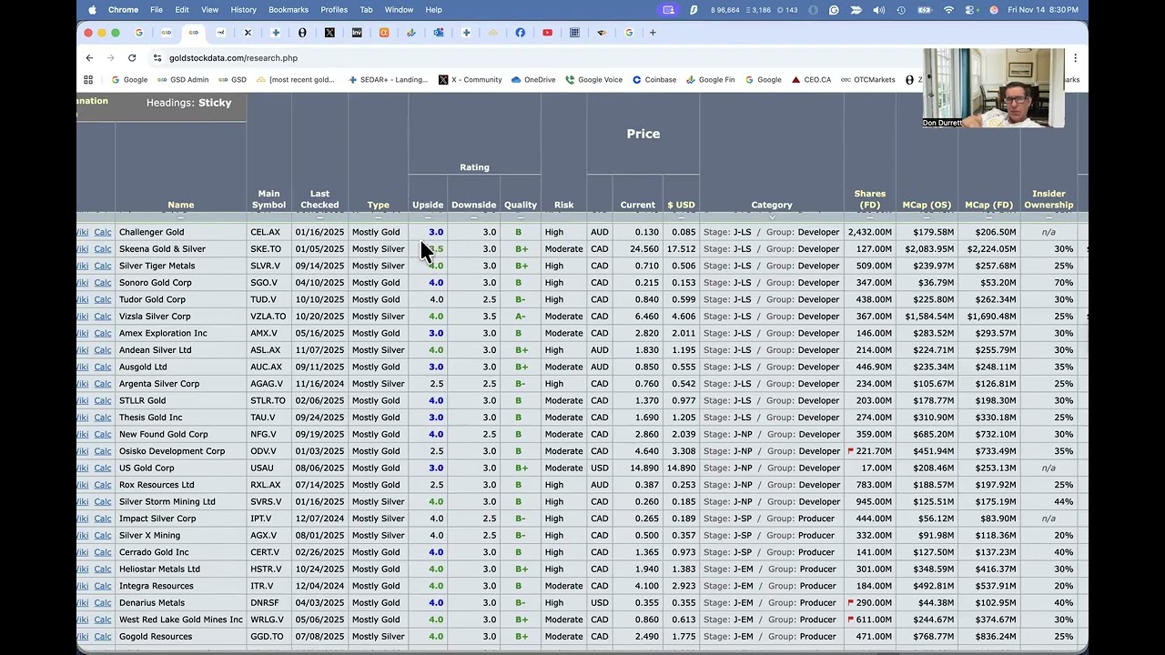Open the OneDrive bookmark
1165x655 pixels.
click(x=533, y=79)
